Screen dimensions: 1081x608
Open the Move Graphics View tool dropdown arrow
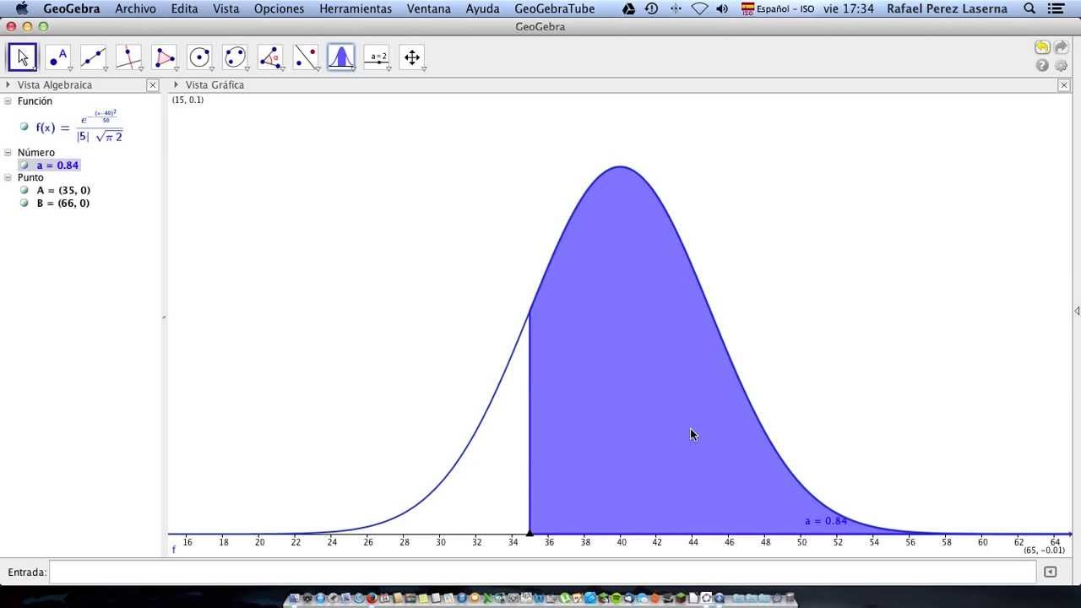424,68
